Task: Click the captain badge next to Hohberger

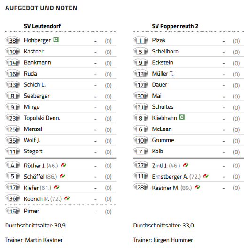Action: click(56, 39)
